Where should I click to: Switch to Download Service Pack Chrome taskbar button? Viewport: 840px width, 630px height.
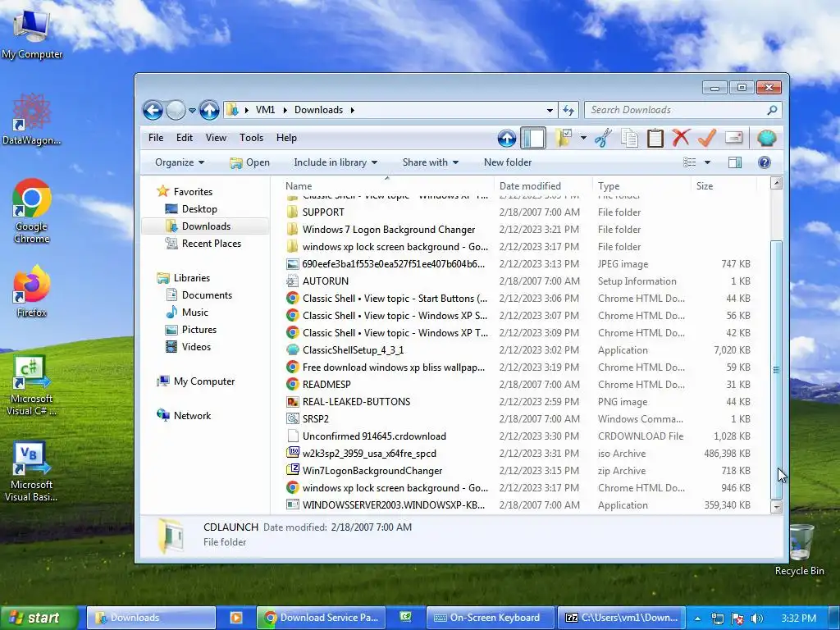[321, 618]
